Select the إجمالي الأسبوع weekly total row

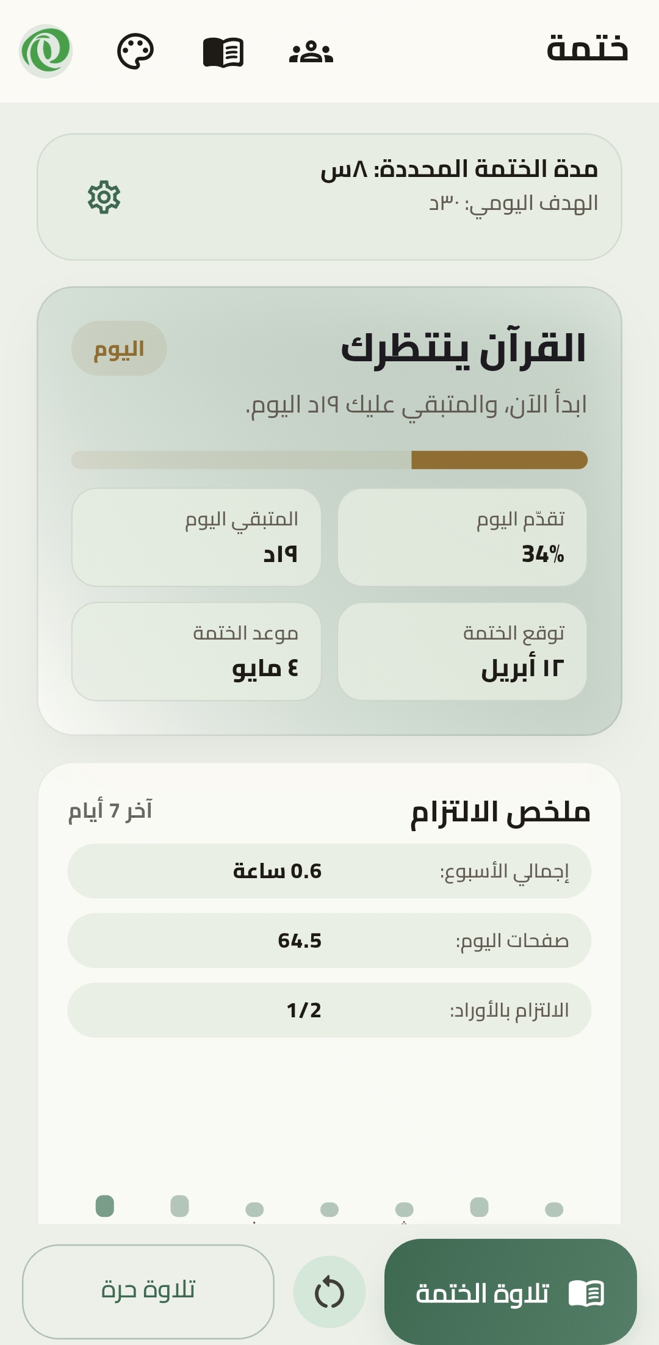(329, 872)
